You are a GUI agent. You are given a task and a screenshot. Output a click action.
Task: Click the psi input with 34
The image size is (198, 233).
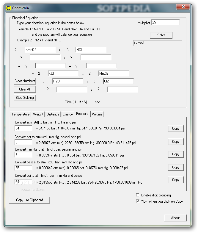point(23,182)
